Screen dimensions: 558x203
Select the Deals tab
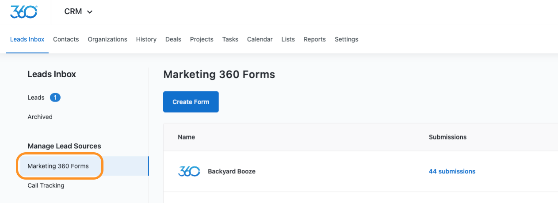click(173, 39)
